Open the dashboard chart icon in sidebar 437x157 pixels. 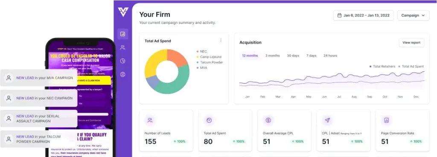pyautogui.click(x=122, y=34)
